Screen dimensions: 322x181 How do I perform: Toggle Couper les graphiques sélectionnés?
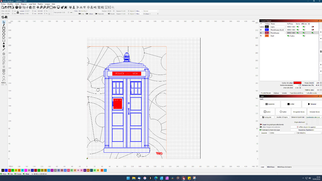261,124
